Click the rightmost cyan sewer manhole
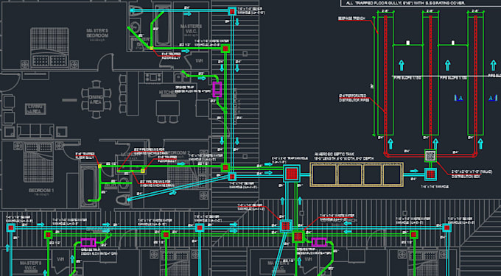 (446, 227)
